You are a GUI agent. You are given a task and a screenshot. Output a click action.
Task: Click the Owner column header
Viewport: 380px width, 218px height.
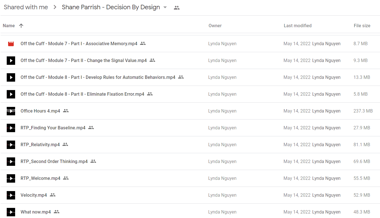[215, 26]
